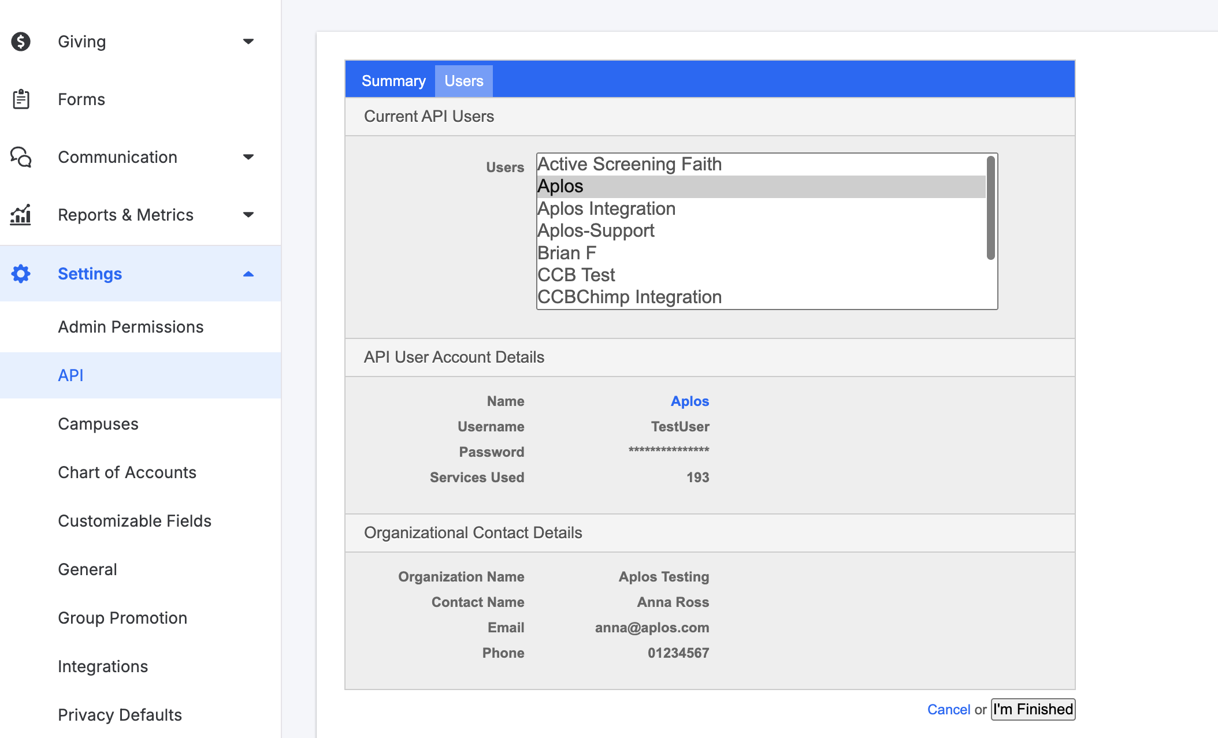Click the Anna Ross contact name
1218x738 pixels.
pos(673,602)
